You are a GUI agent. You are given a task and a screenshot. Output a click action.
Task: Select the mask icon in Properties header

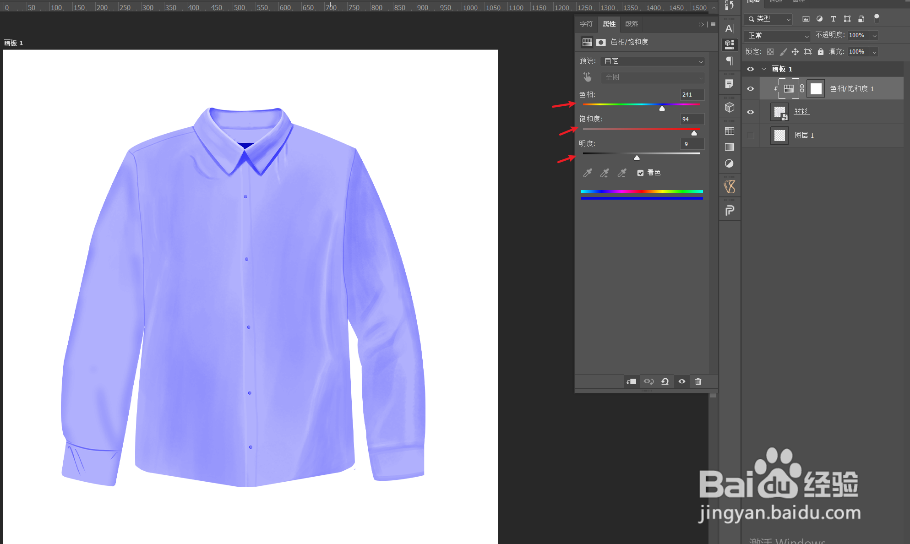pos(601,42)
